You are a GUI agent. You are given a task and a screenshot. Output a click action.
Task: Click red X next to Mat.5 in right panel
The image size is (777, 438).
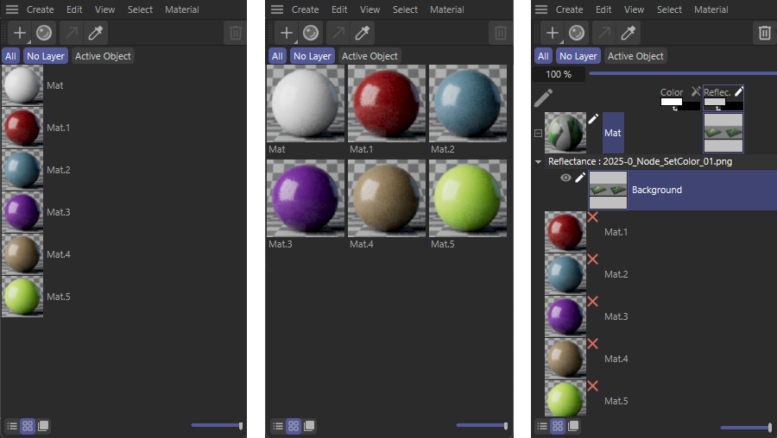592,385
